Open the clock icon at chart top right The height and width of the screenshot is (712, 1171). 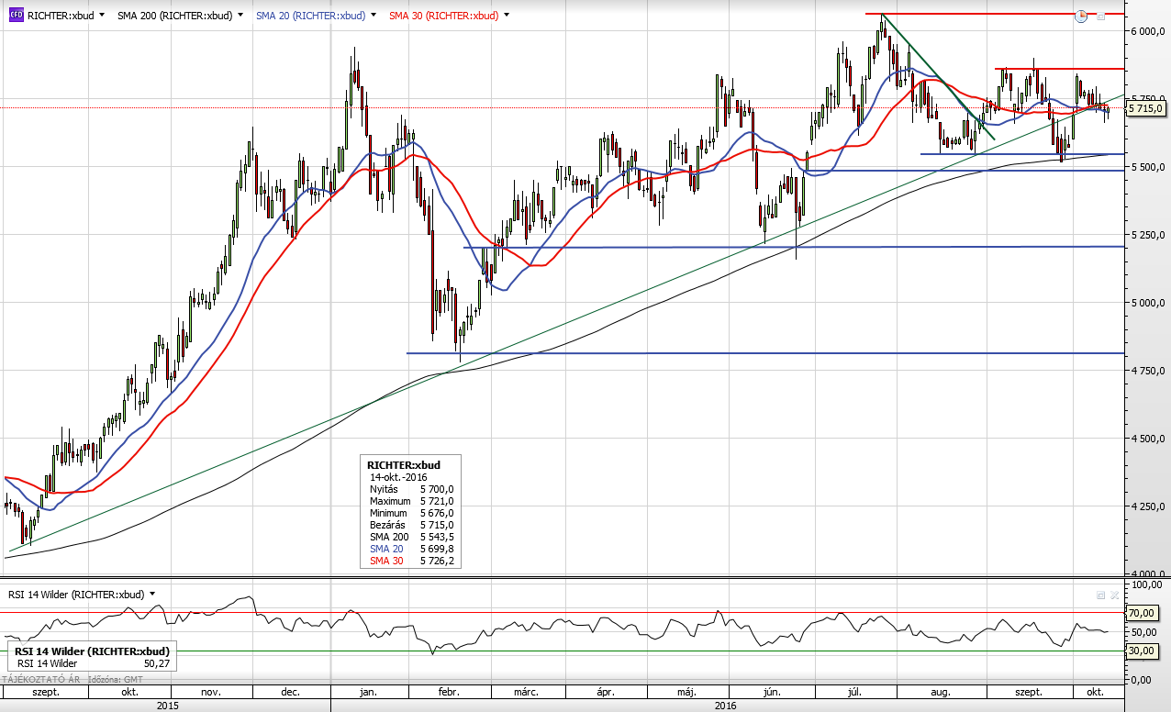click(1081, 16)
